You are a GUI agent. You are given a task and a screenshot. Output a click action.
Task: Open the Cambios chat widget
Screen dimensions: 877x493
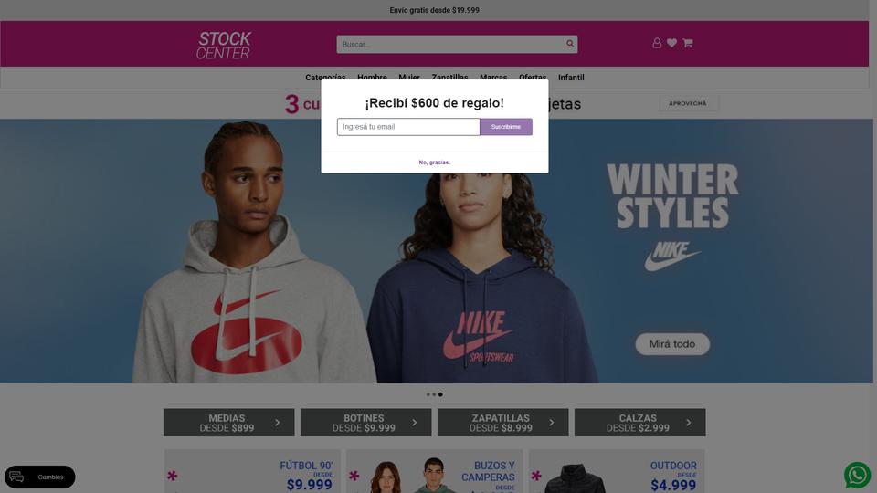(x=39, y=477)
